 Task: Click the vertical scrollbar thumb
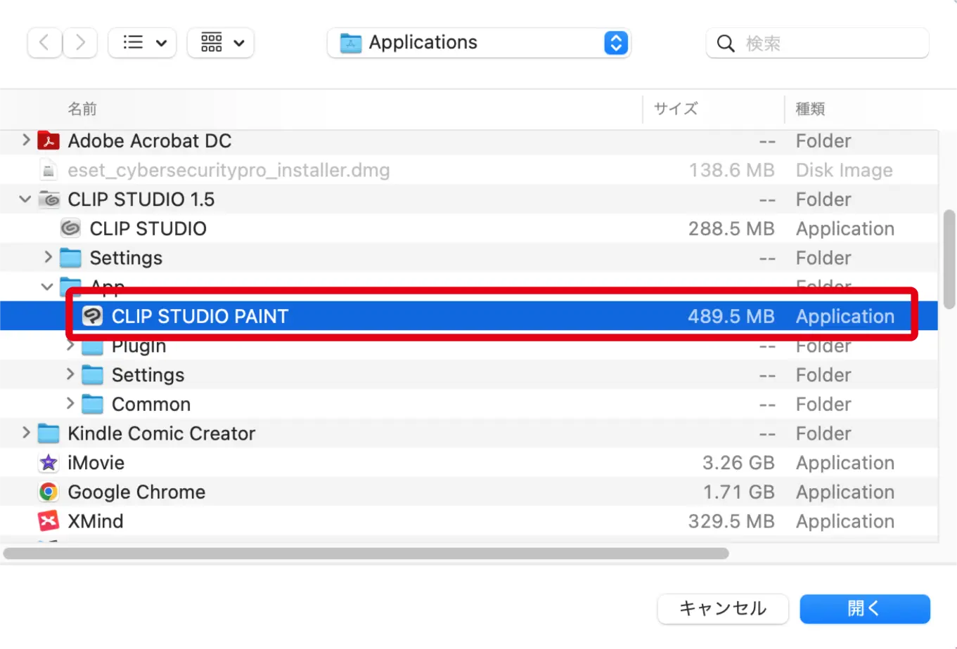pyautogui.click(x=949, y=259)
